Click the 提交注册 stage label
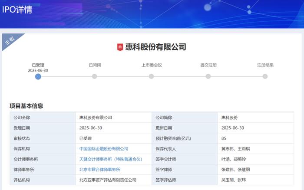This screenshot has height=190, width=304. pos(208,65)
